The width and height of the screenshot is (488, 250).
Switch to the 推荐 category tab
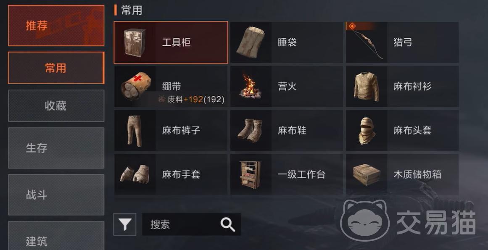click(56, 26)
